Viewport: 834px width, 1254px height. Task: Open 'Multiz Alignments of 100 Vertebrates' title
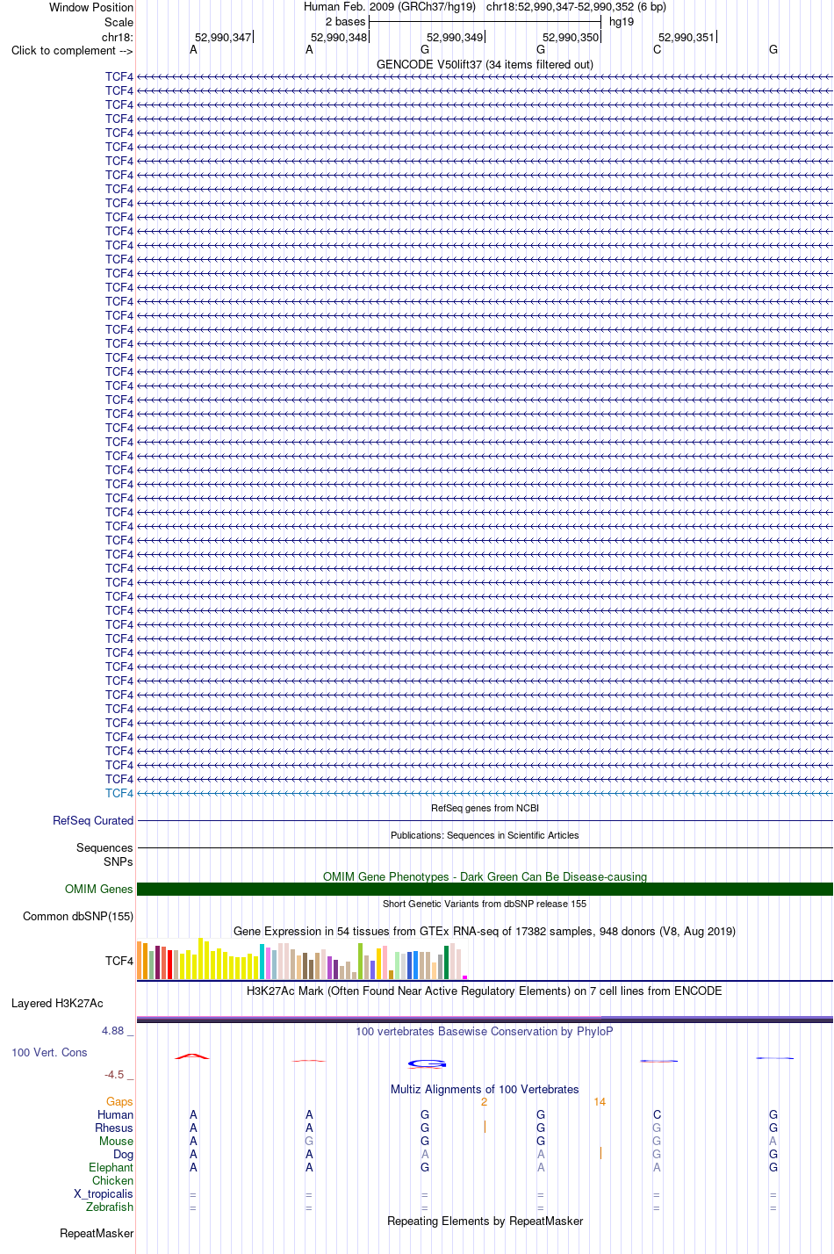[x=485, y=1090]
